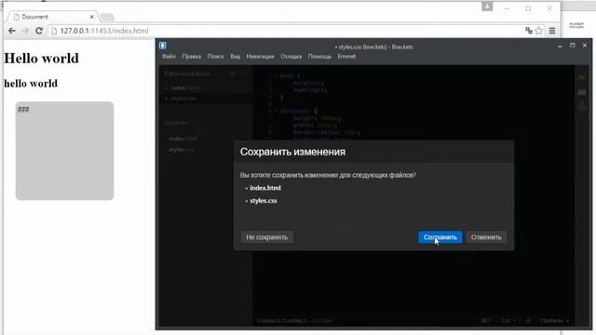Click the third icon in Brackets right toolbar
596x335 pixels.
point(582,107)
